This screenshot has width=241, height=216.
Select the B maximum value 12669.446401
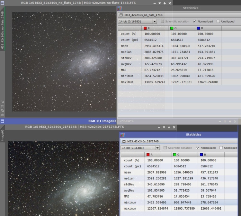[211, 209]
